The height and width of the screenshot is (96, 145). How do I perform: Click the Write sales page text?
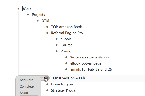(84, 57)
